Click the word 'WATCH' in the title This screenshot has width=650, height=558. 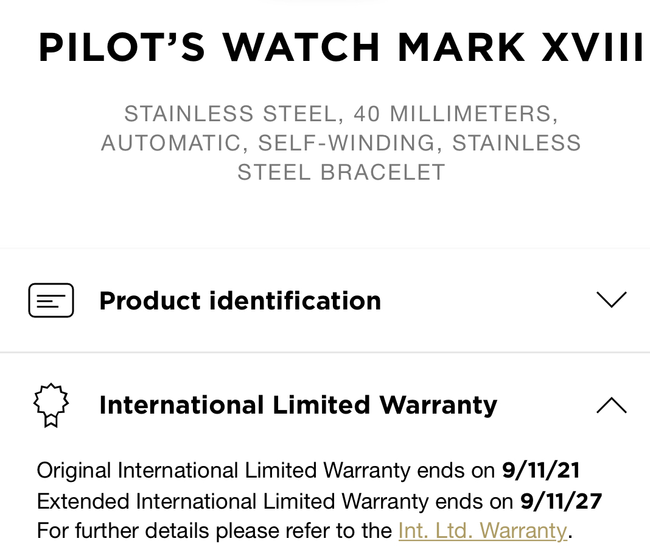pos(301,48)
